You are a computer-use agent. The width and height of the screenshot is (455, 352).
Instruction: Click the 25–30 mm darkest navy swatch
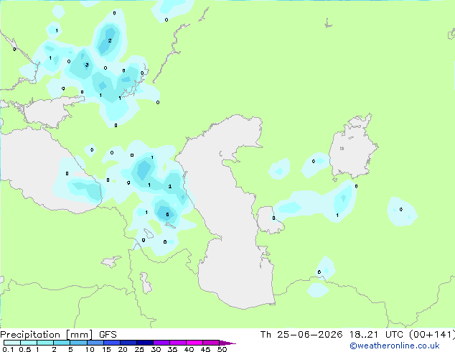[x=144, y=343]
